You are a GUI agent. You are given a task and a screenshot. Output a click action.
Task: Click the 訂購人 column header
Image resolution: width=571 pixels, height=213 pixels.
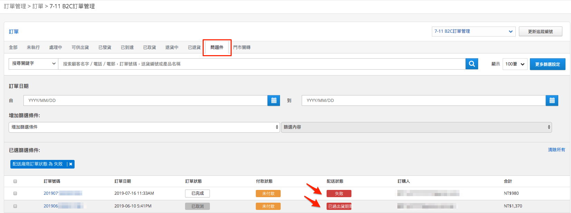click(x=404, y=181)
